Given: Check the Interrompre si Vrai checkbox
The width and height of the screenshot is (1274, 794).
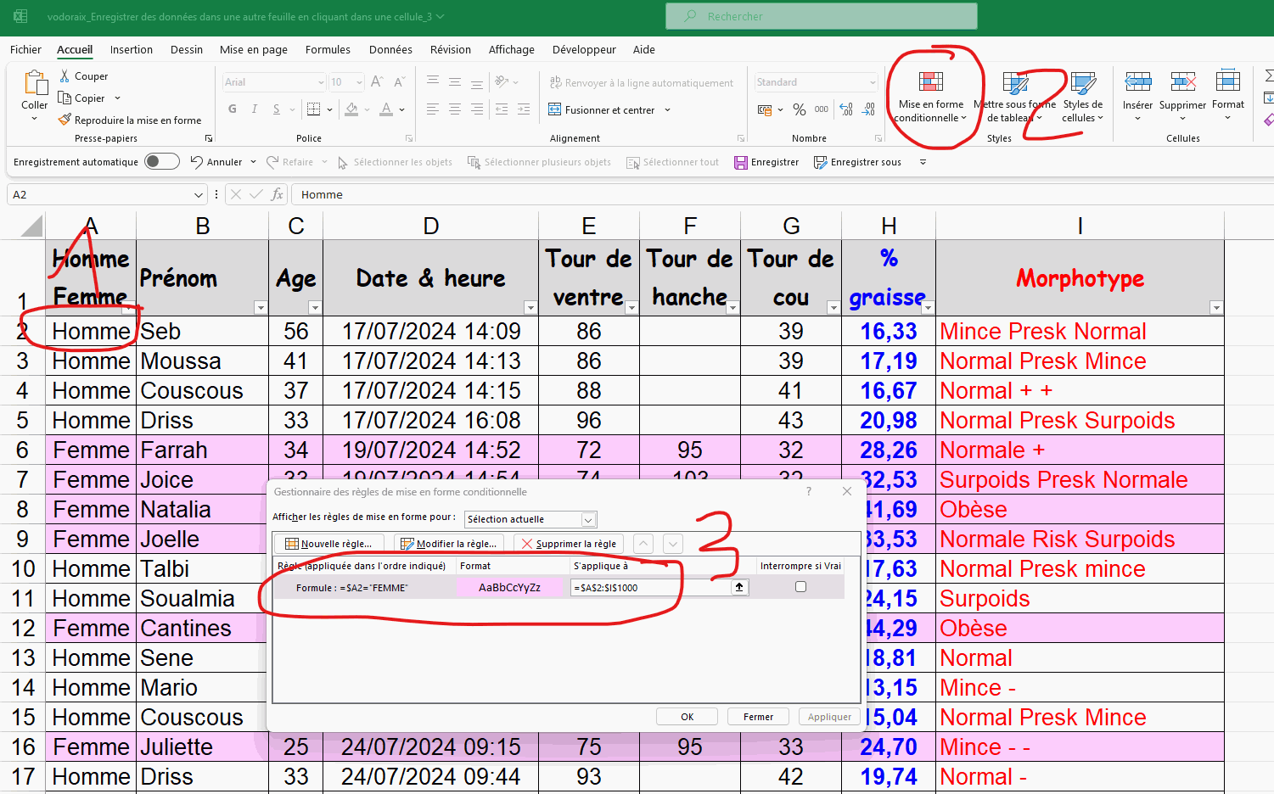Looking at the screenshot, I should (800, 587).
